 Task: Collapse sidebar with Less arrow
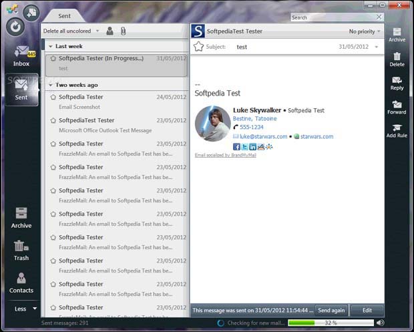(x=35, y=309)
